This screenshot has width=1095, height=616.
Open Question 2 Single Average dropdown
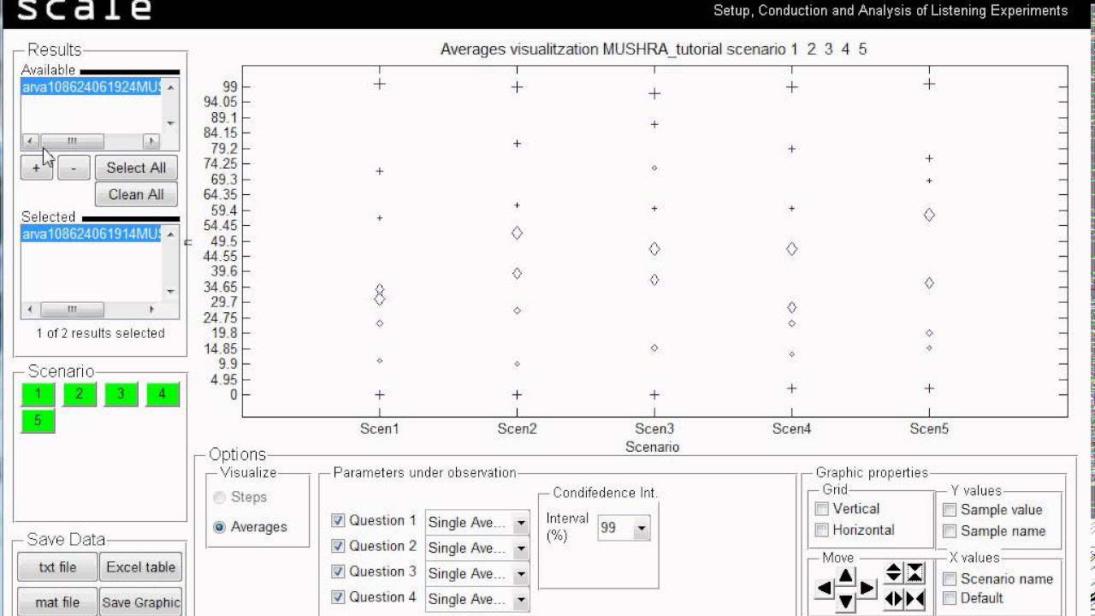[x=477, y=548]
